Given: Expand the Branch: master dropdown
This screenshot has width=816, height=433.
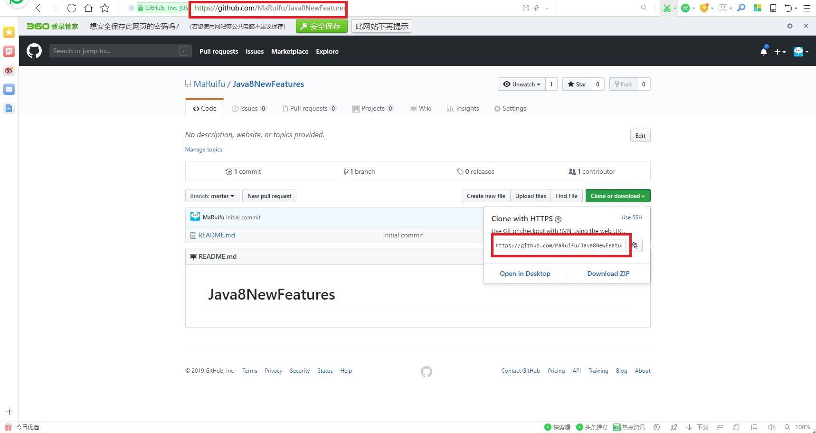Looking at the screenshot, I should (x=212, y=196).
